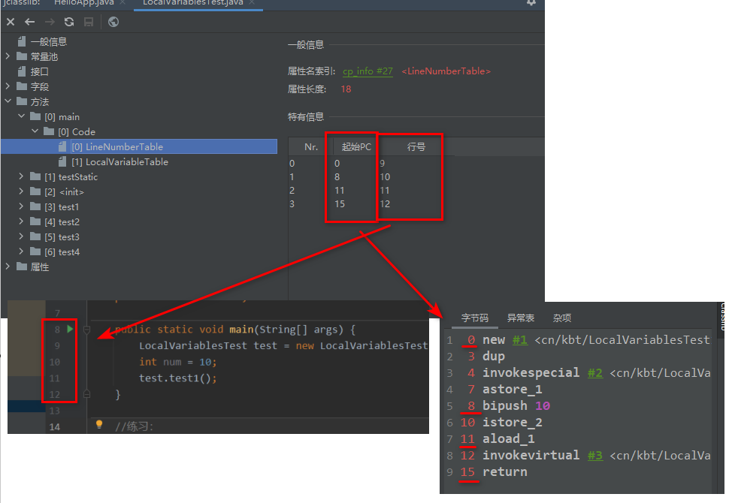Click the 行号 column header
Viewport: 735px width, 503px height.
click(416, 146)
